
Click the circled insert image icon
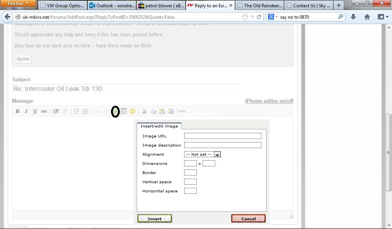click(x=115, y=111)
